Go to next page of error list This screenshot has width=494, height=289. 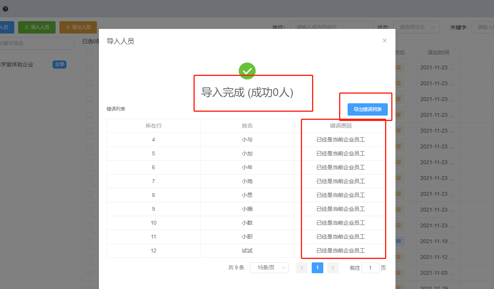(333, 268)
